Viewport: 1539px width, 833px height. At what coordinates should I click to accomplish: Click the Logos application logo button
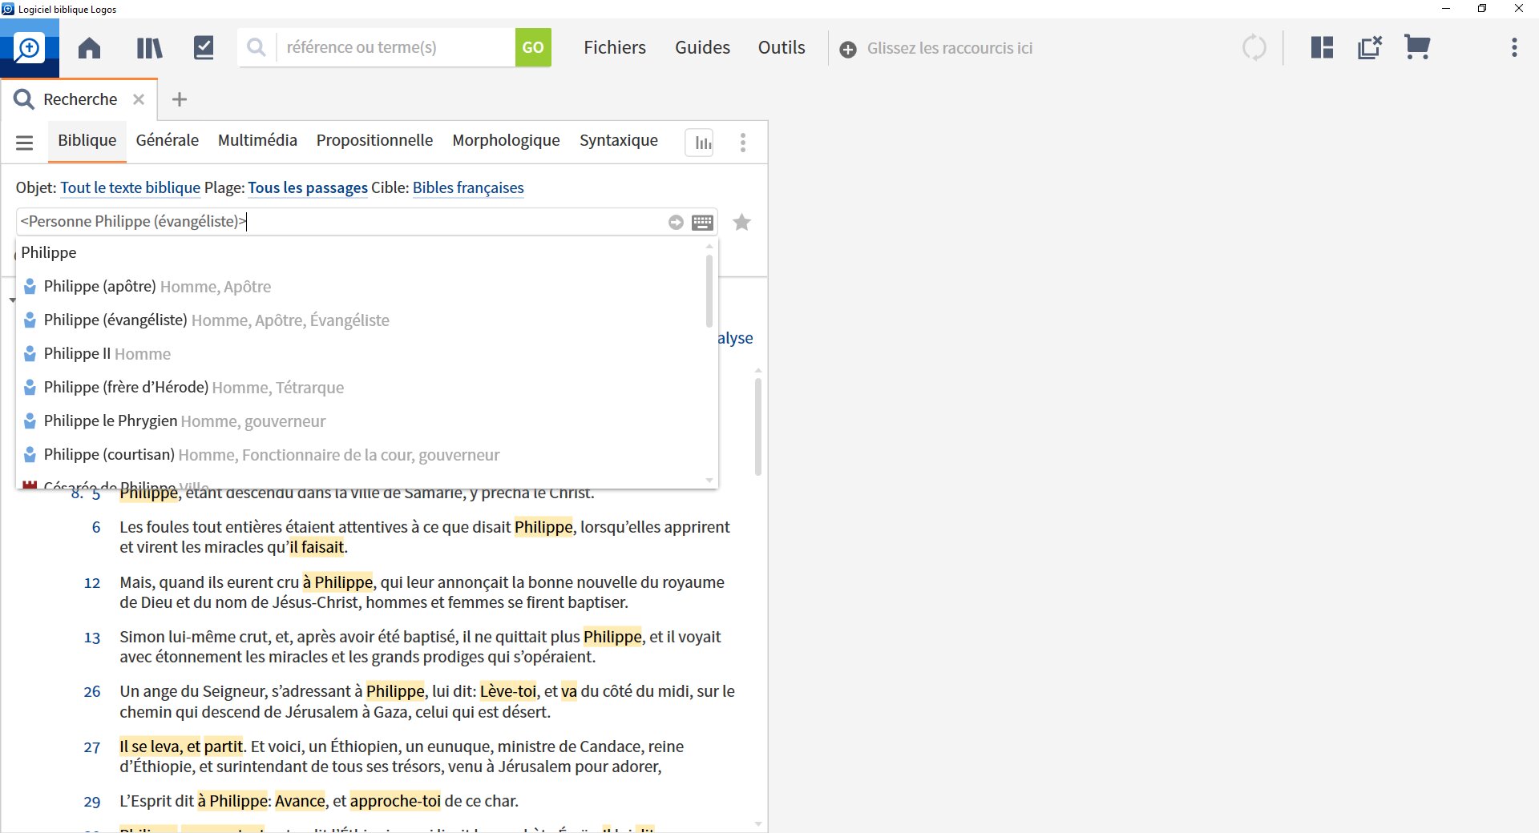point(29,48)
